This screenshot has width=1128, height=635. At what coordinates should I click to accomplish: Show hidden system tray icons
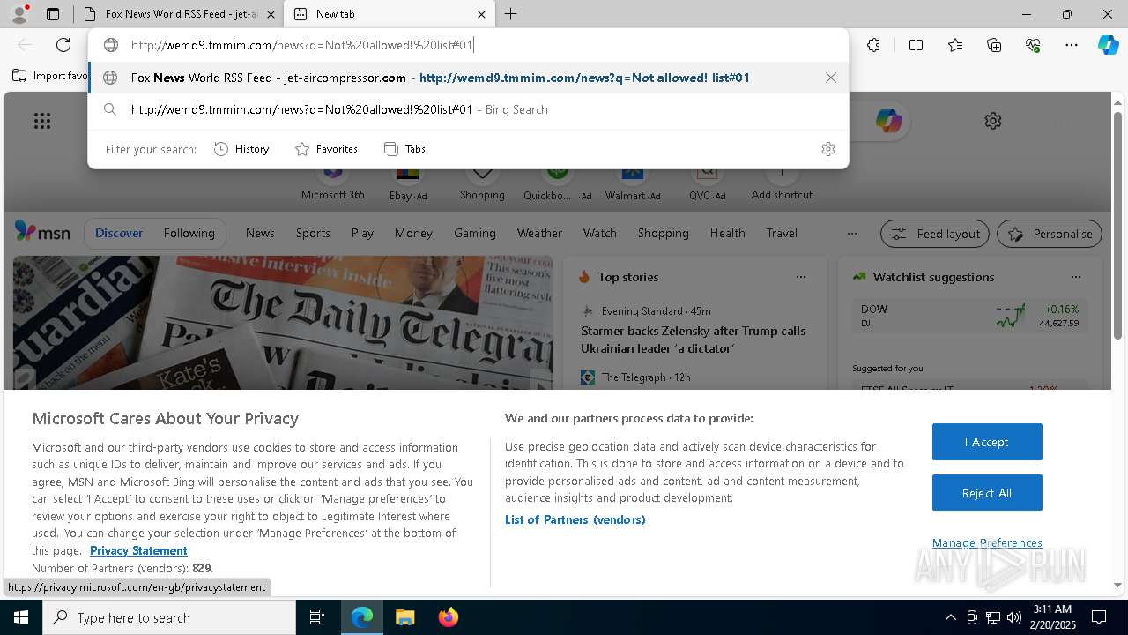pos(950,617)
